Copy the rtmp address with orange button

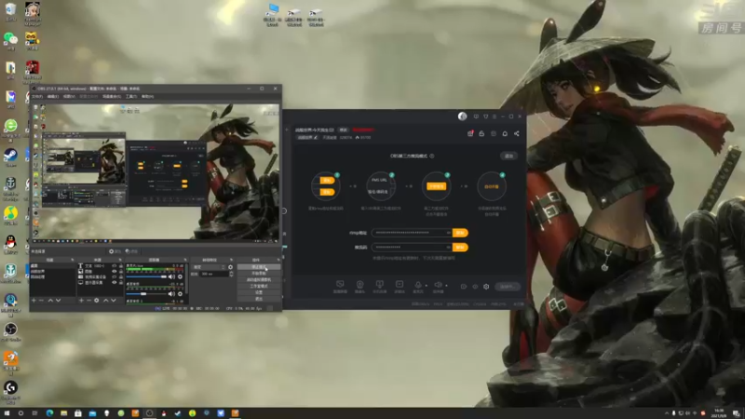(x=460, y=233)
